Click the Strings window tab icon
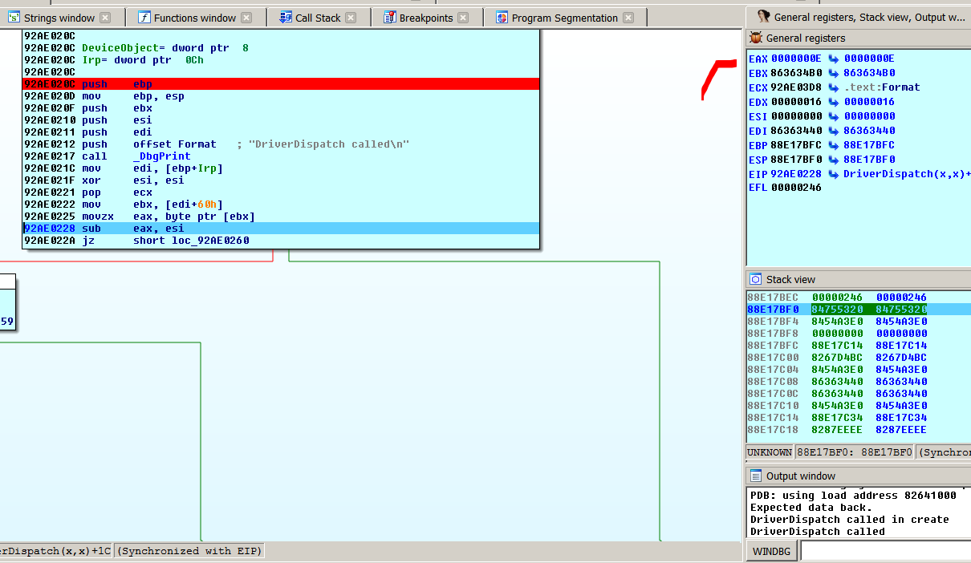The image size is (971, 563). [14, 18]
